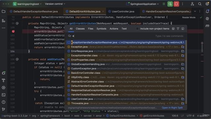Screen dimensions: 211x119
Task: Open the Project tool window folder icon
Action: [4, 12]
